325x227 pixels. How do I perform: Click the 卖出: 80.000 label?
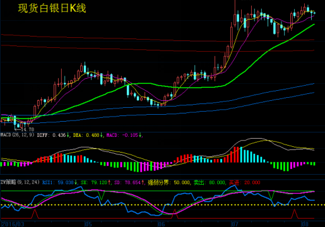click(210, 182)
